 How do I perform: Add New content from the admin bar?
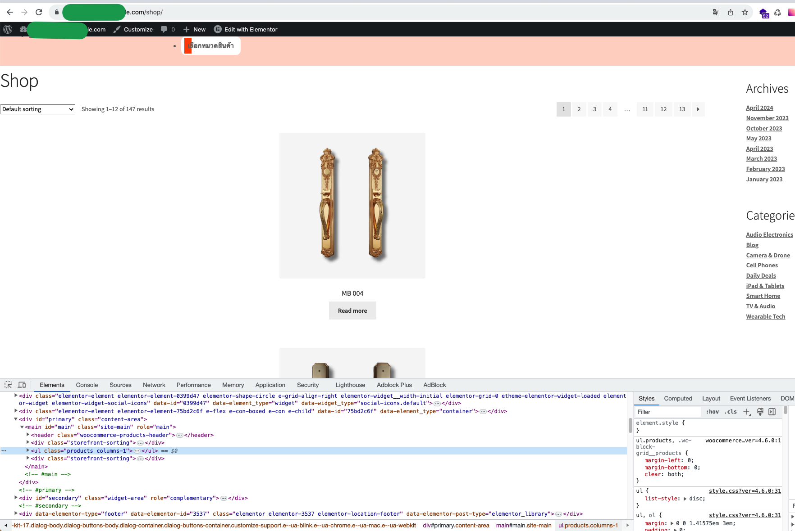[x=194, y=29]
